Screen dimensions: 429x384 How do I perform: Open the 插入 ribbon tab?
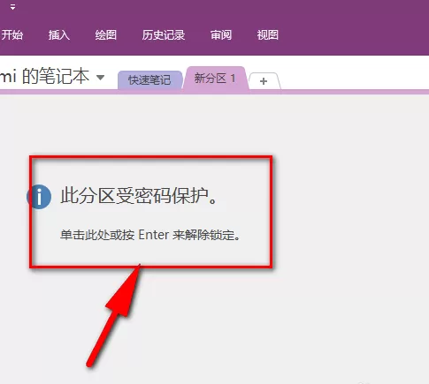(59, 35)
